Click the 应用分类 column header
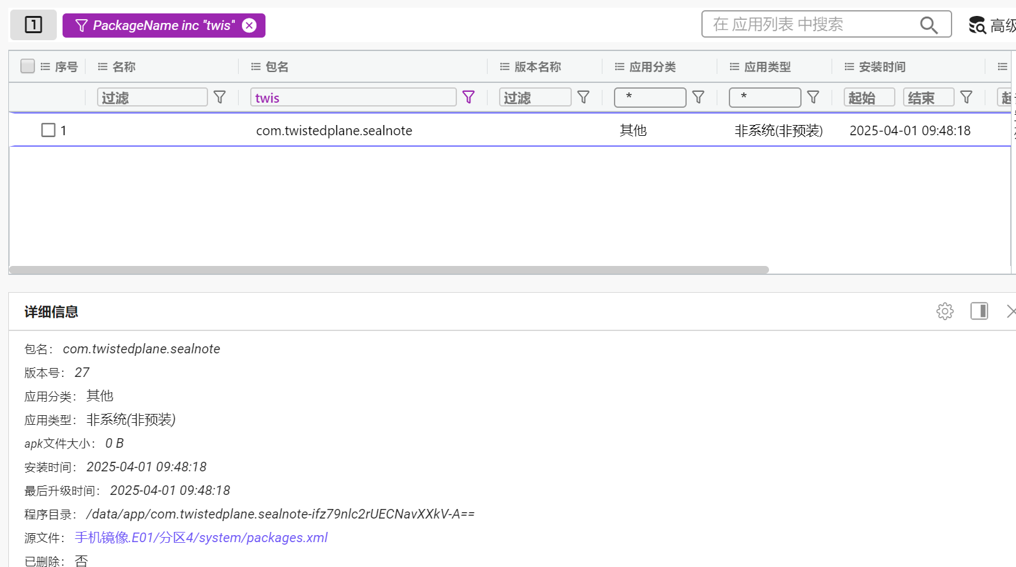 coord(653,66)
